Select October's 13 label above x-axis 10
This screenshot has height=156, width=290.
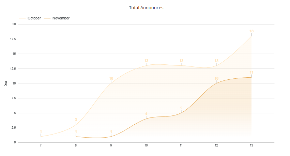click(x=146, y=61)
